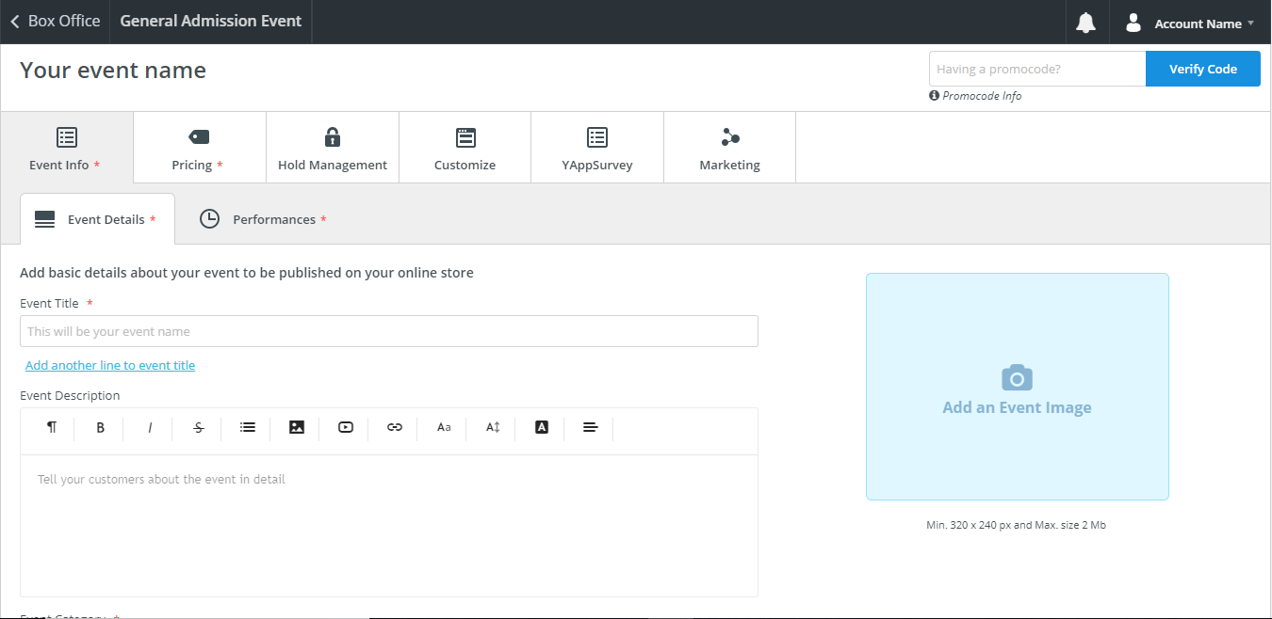Insert an image into event description
The width and height of the screenshot is (1272, 619).
point(297,427)
